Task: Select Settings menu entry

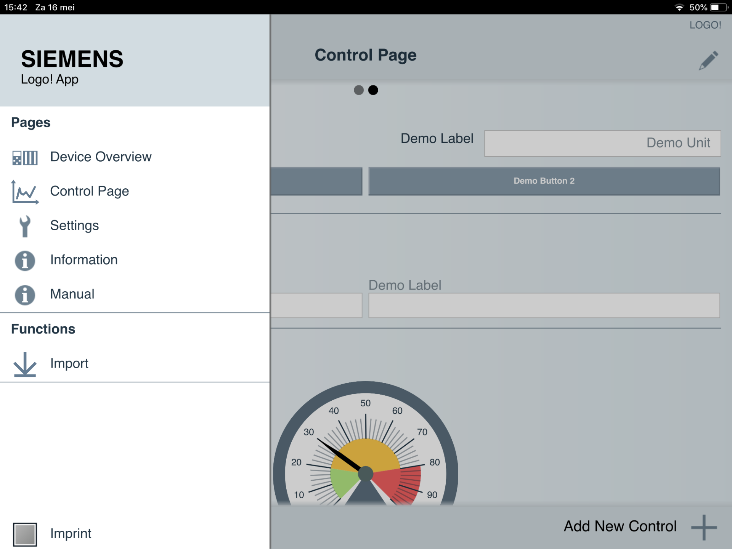Action: [74, 225]
